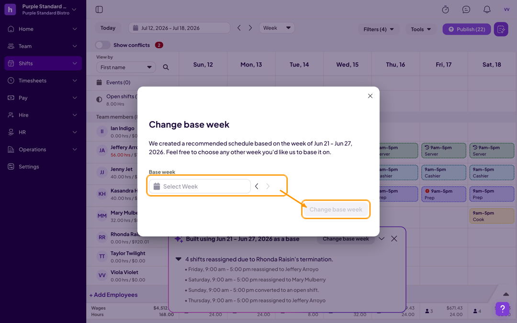Open the First name view-by dropdown
This screenshot has width=517, height=323.
click(126, 67)
